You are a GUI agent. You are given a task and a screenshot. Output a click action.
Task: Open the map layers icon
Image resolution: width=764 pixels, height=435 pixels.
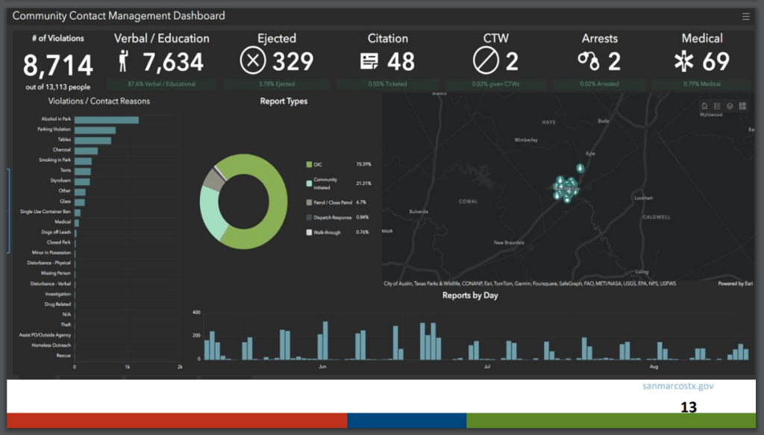point(730,106)
